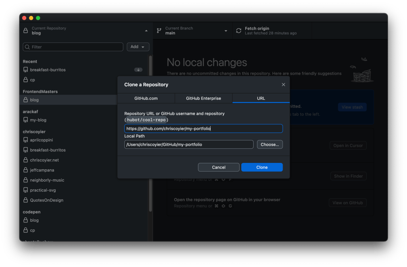
Task: Switch to the GitHub.com tab
Action: tap(145, 98)
